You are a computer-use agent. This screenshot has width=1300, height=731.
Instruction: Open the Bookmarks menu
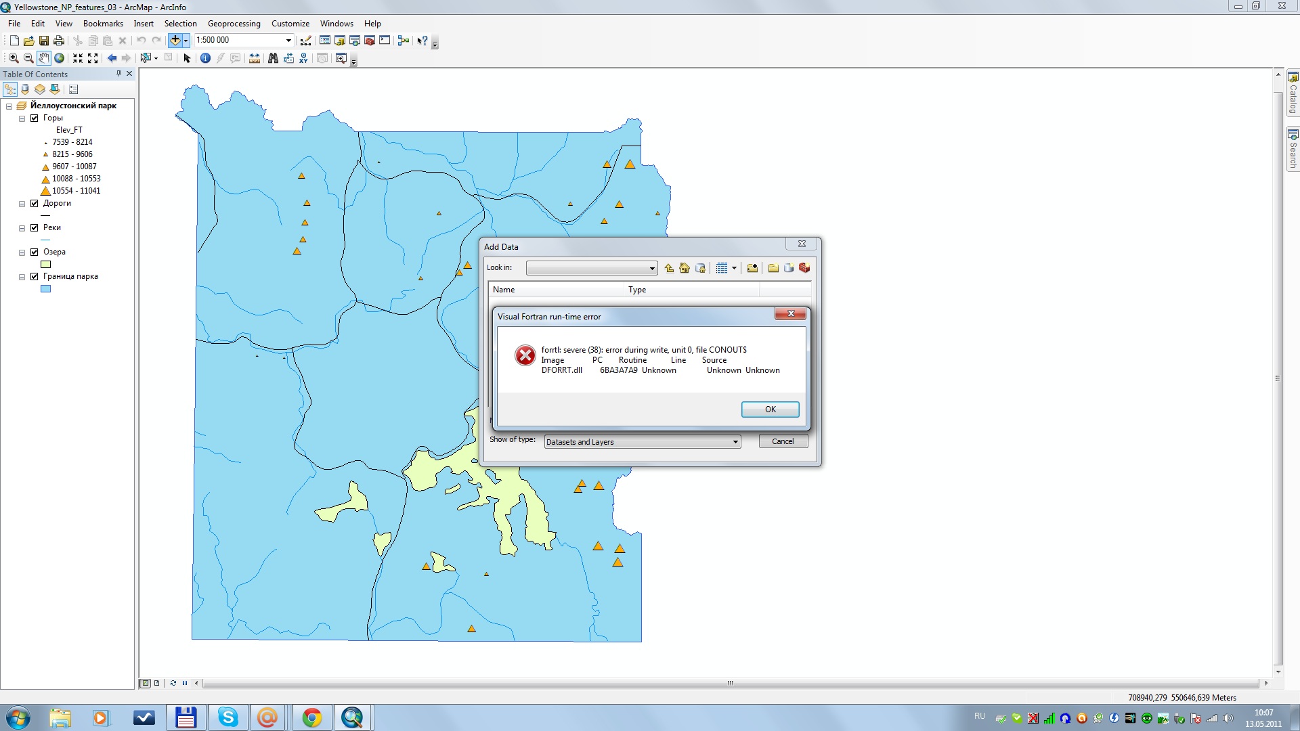(x=103, y=24)
